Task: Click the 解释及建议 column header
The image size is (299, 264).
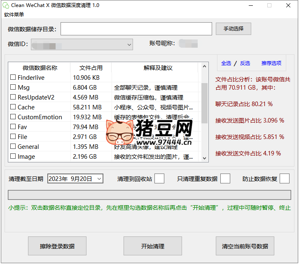Action: (x=158, y=68)
